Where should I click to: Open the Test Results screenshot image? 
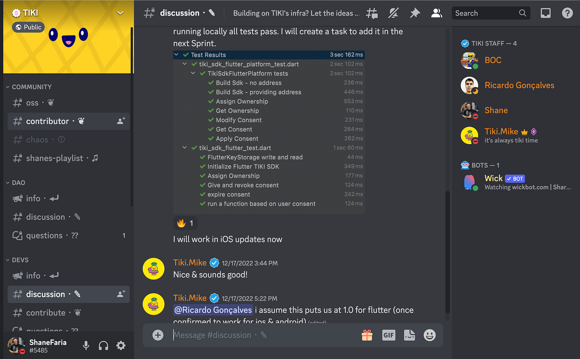269,132
